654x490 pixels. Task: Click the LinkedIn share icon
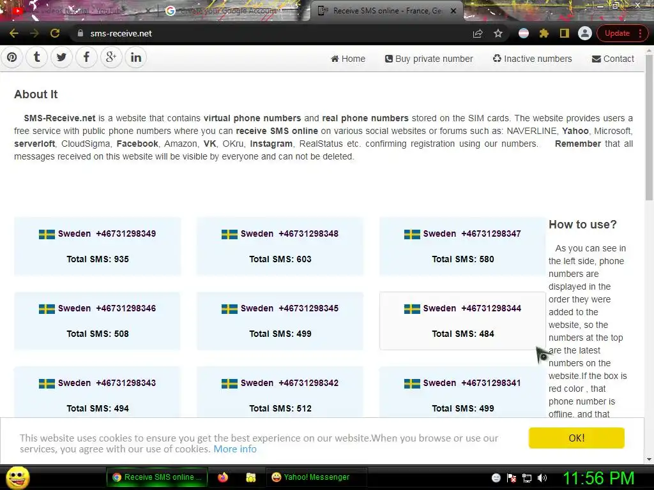tap(136, 57)
